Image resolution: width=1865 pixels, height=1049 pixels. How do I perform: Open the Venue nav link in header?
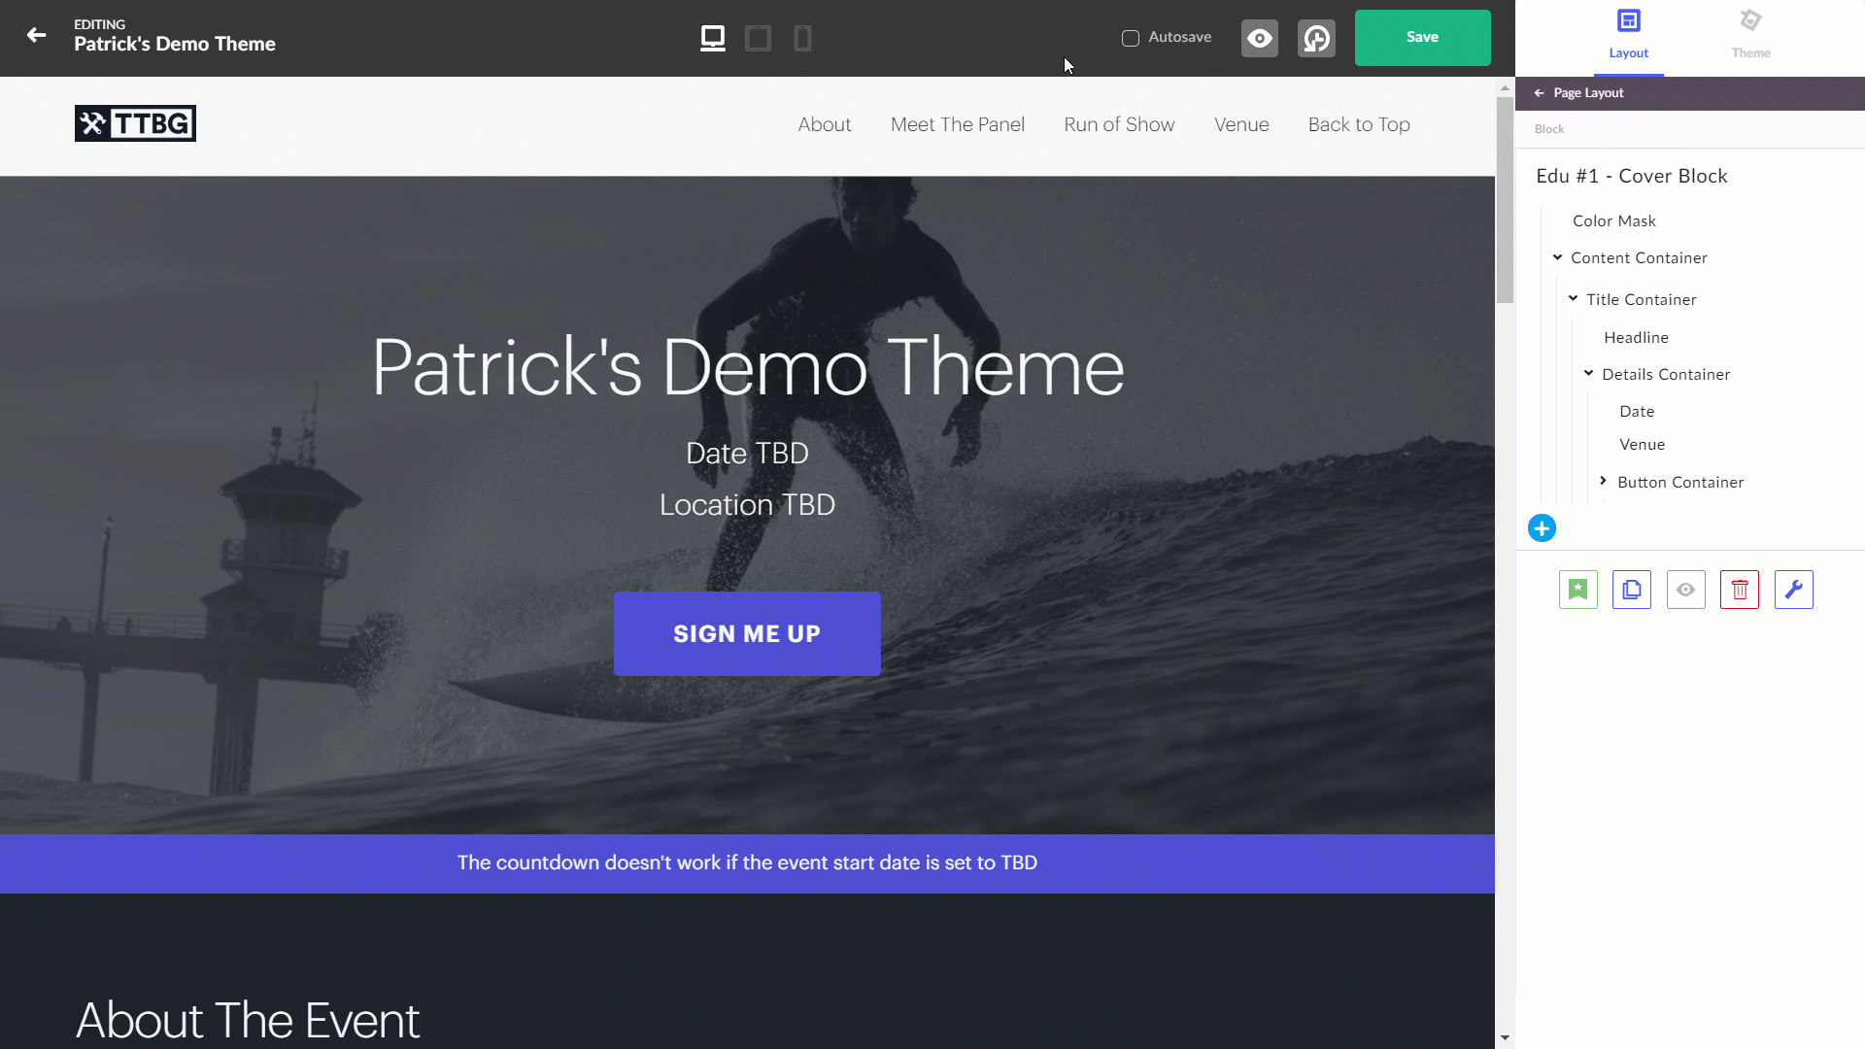coord(1241,124)
